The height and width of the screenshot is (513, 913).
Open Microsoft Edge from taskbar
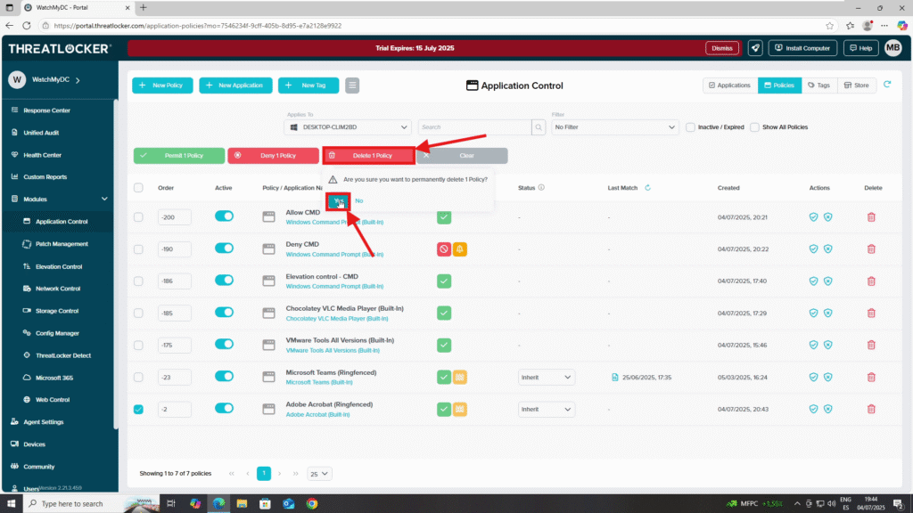click(219, 504)
